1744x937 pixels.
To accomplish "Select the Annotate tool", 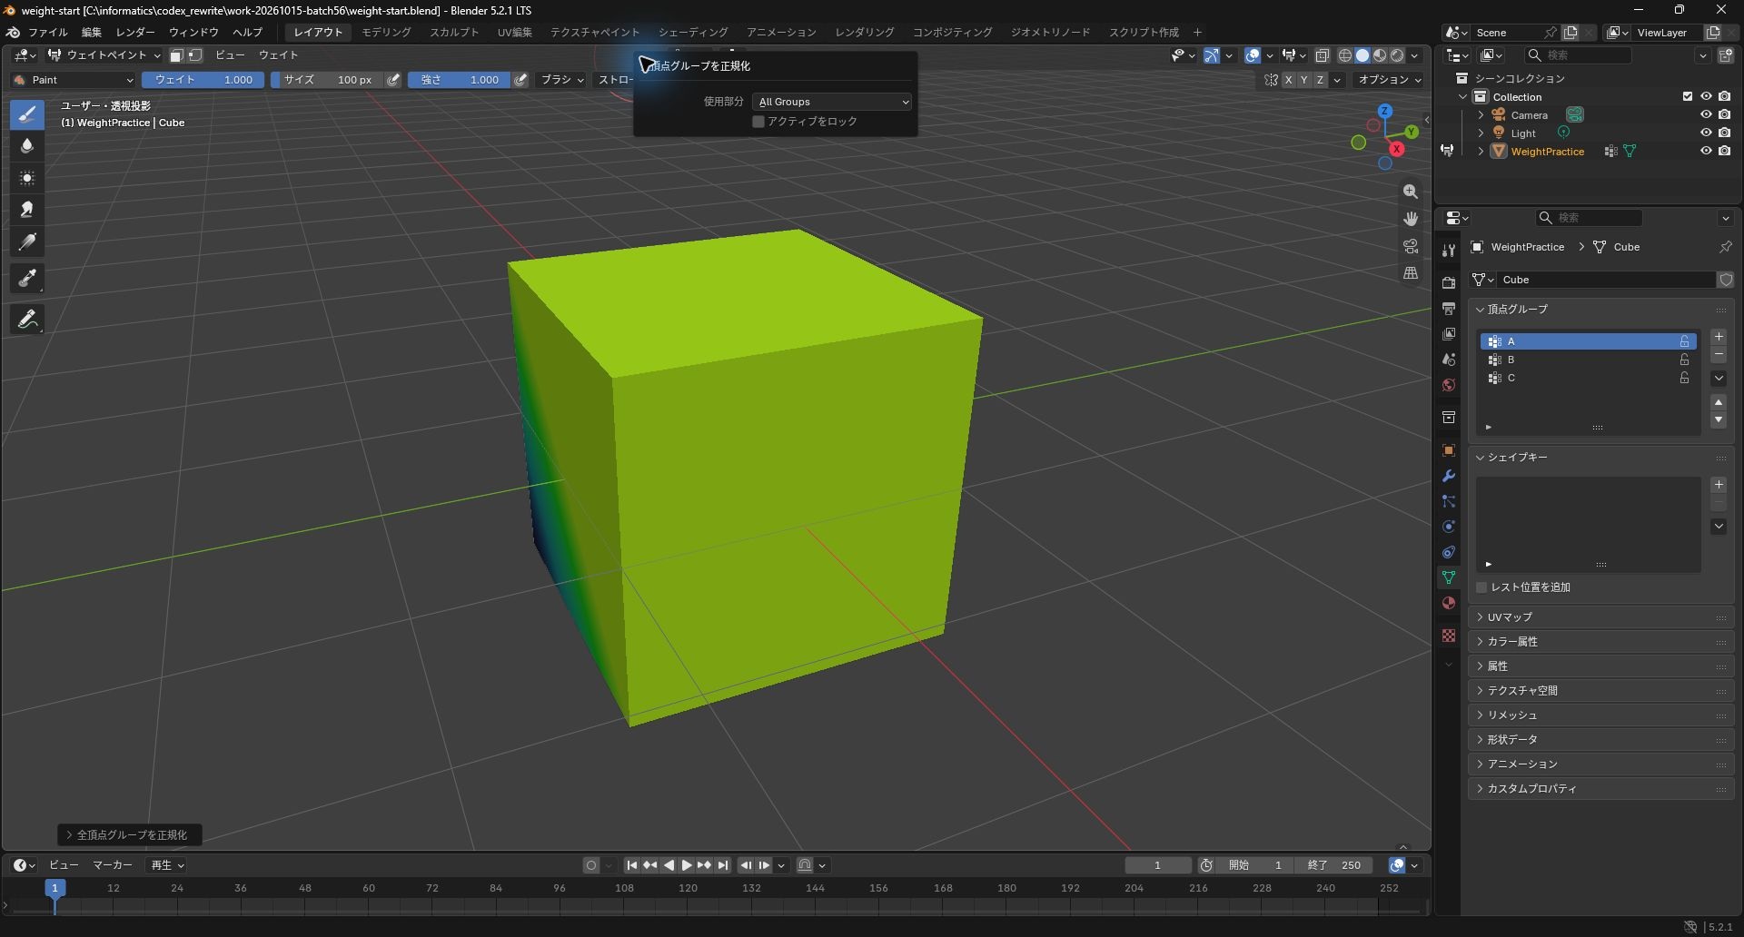I will (x=27, y=320).
